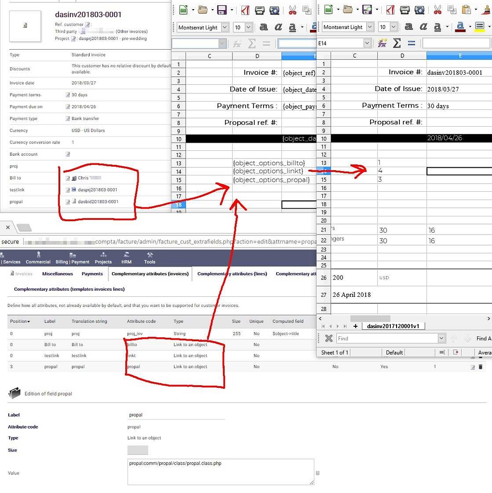
Task: Toggle italic text formatting
Action: click(x=423, y=26)
